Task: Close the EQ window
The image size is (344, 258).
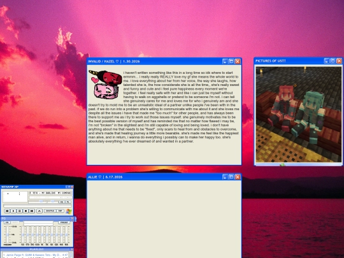Action: [x=73, y=219]
